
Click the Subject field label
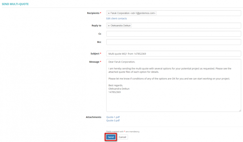click(95, 54)
